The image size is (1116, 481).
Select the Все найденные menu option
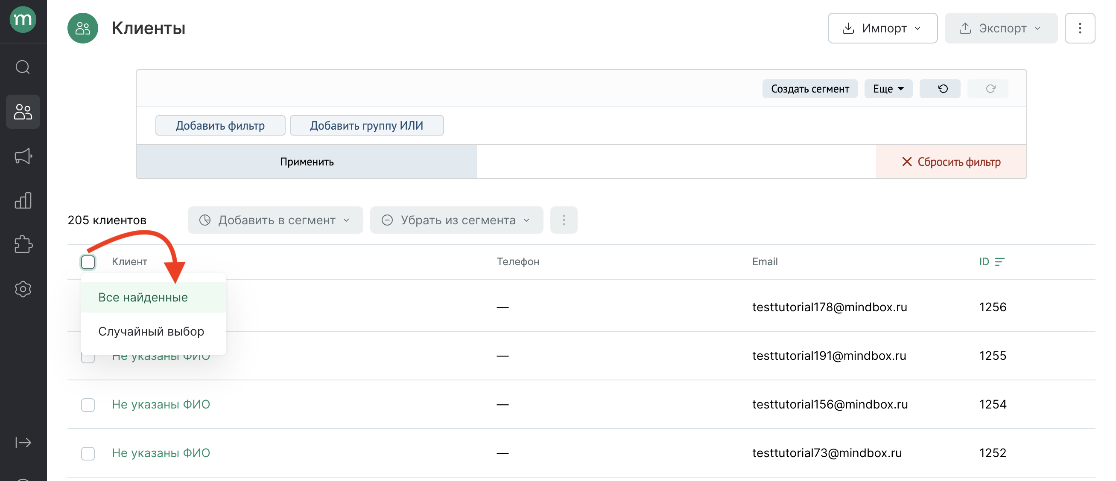tap(153, 297)
